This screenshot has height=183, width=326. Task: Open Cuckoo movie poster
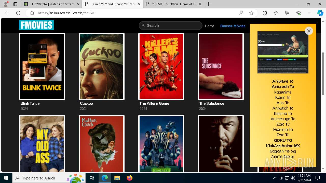(x=102, y=66)
